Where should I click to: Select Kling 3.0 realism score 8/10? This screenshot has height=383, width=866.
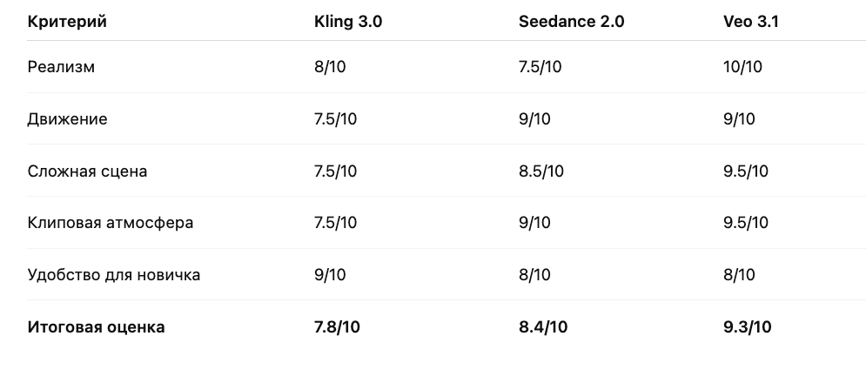[330, 67]
